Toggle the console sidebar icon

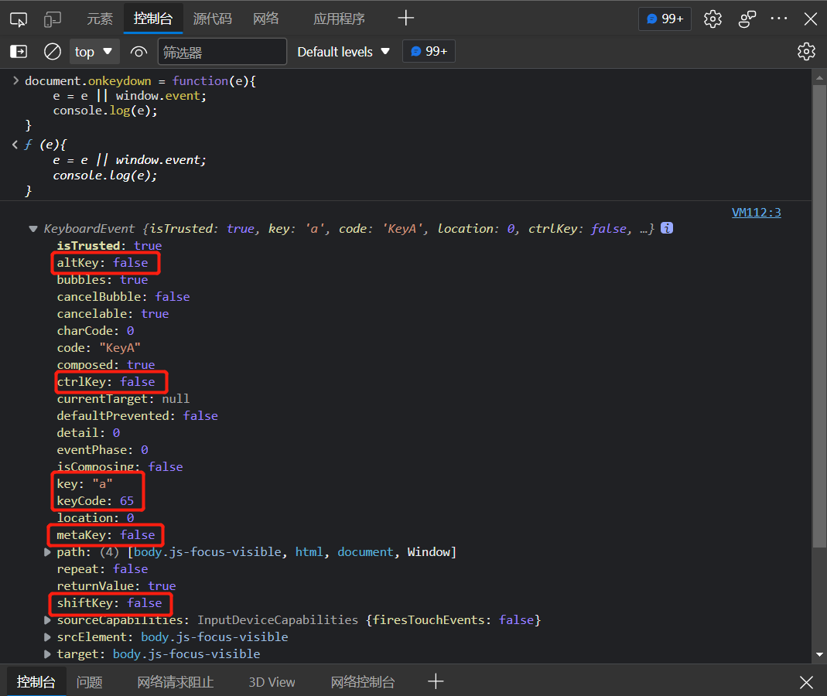(19, 52)
